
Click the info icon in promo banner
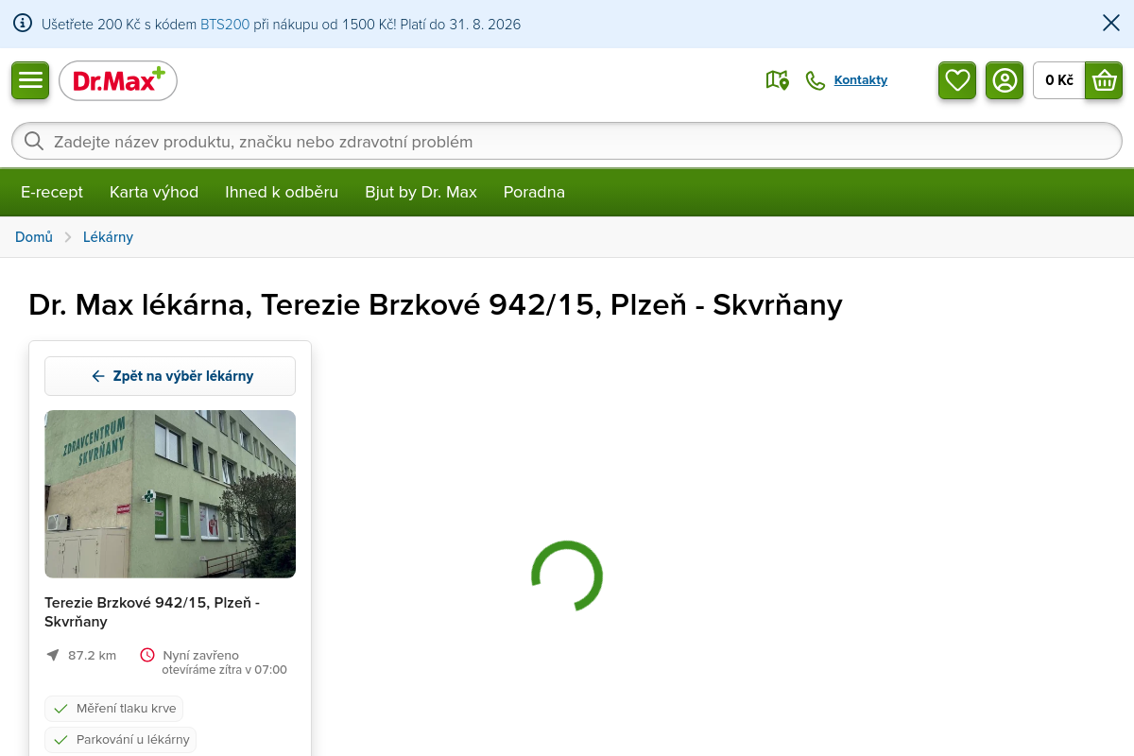[23, 24]
